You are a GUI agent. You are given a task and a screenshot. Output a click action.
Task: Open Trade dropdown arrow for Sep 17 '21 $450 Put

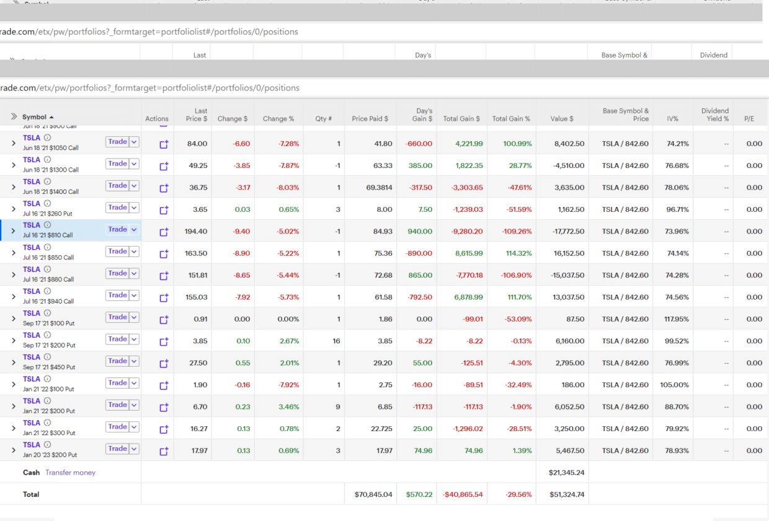click(134, 361)
